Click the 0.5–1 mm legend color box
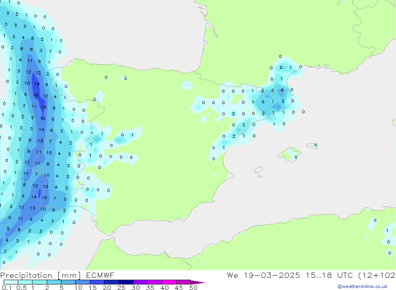The width and height of the screenshot is (396, 290). (x=25, y=282)
